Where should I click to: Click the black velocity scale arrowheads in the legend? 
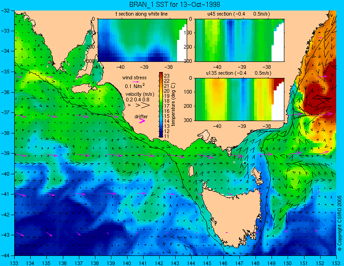tap(139, 105)
